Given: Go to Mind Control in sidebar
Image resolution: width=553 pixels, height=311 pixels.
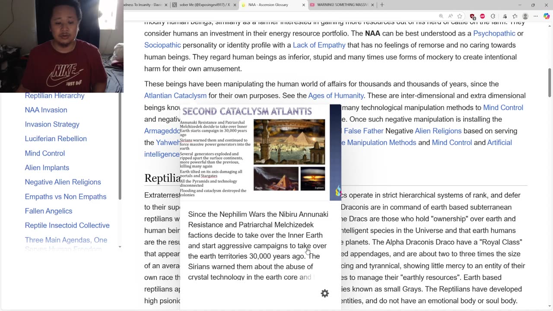Looking at the screenshot, I should pyautogui.click(x=44, y=153).
